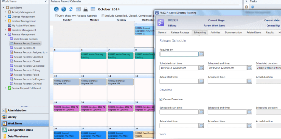Select RR8941 Seed Router Update entry
This screenshot has height=139, width=281.
point(144,134)
